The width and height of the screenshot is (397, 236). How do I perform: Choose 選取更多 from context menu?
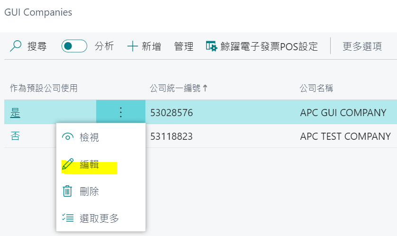[x=99, y=218]
